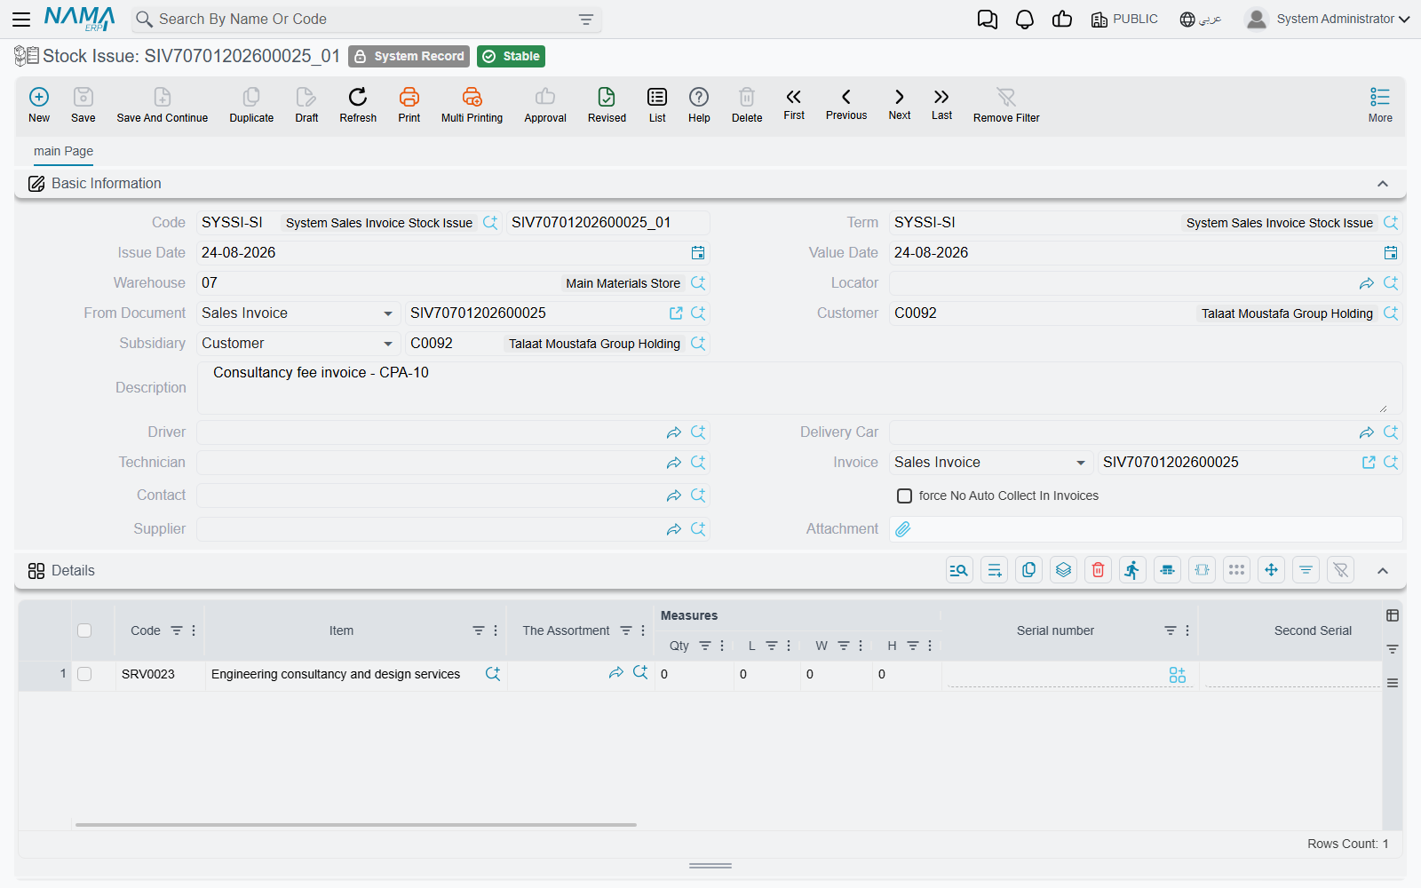This screenshot has width=1421, height=888.
Task: Click the thumbs-up icon in the header
Action: 1062,20
